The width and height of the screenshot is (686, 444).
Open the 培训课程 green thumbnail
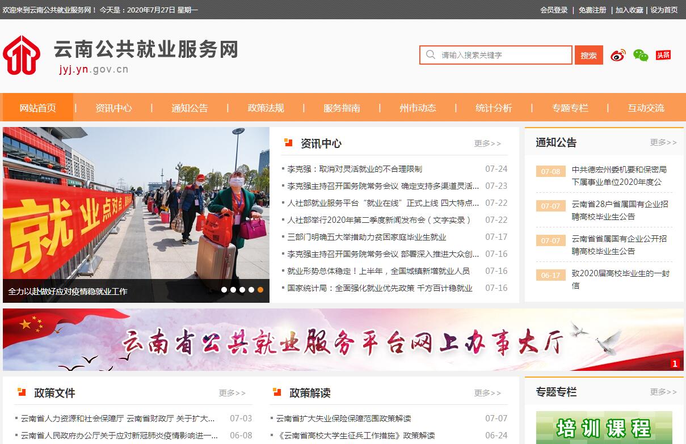[604, 428]
